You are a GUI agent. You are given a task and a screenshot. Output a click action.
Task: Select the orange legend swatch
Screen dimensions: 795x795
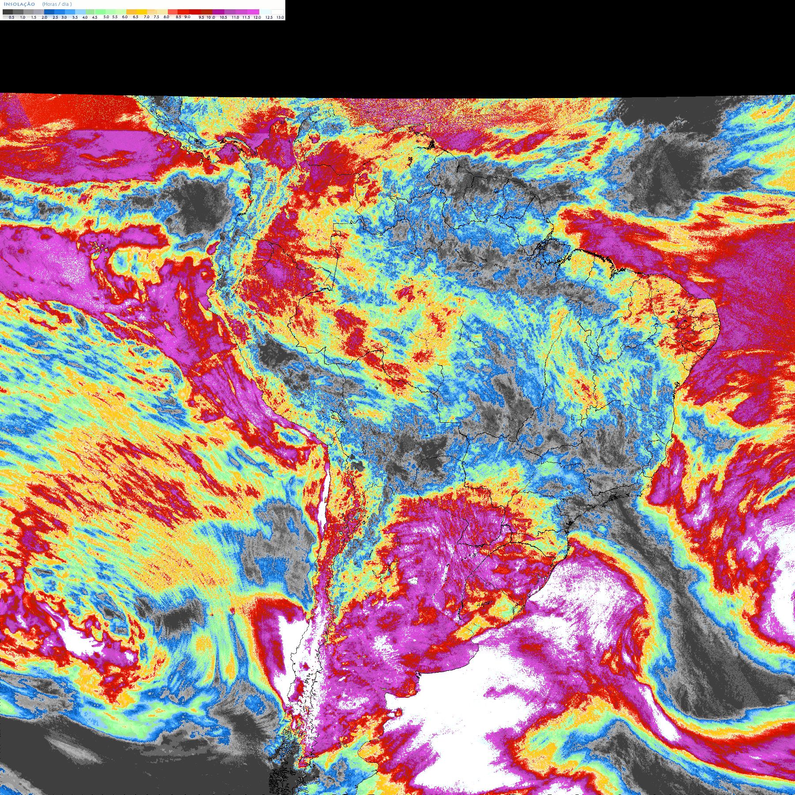tap(131, 12)
